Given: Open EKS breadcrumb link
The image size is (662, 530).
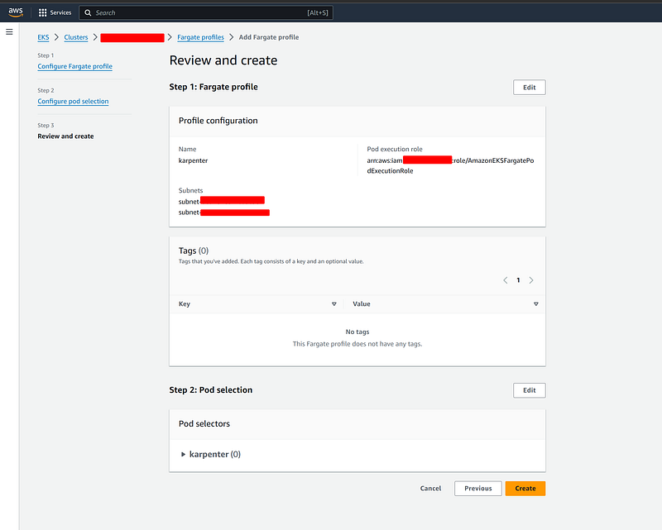Looking at the screenshot, I should [43, 37].
